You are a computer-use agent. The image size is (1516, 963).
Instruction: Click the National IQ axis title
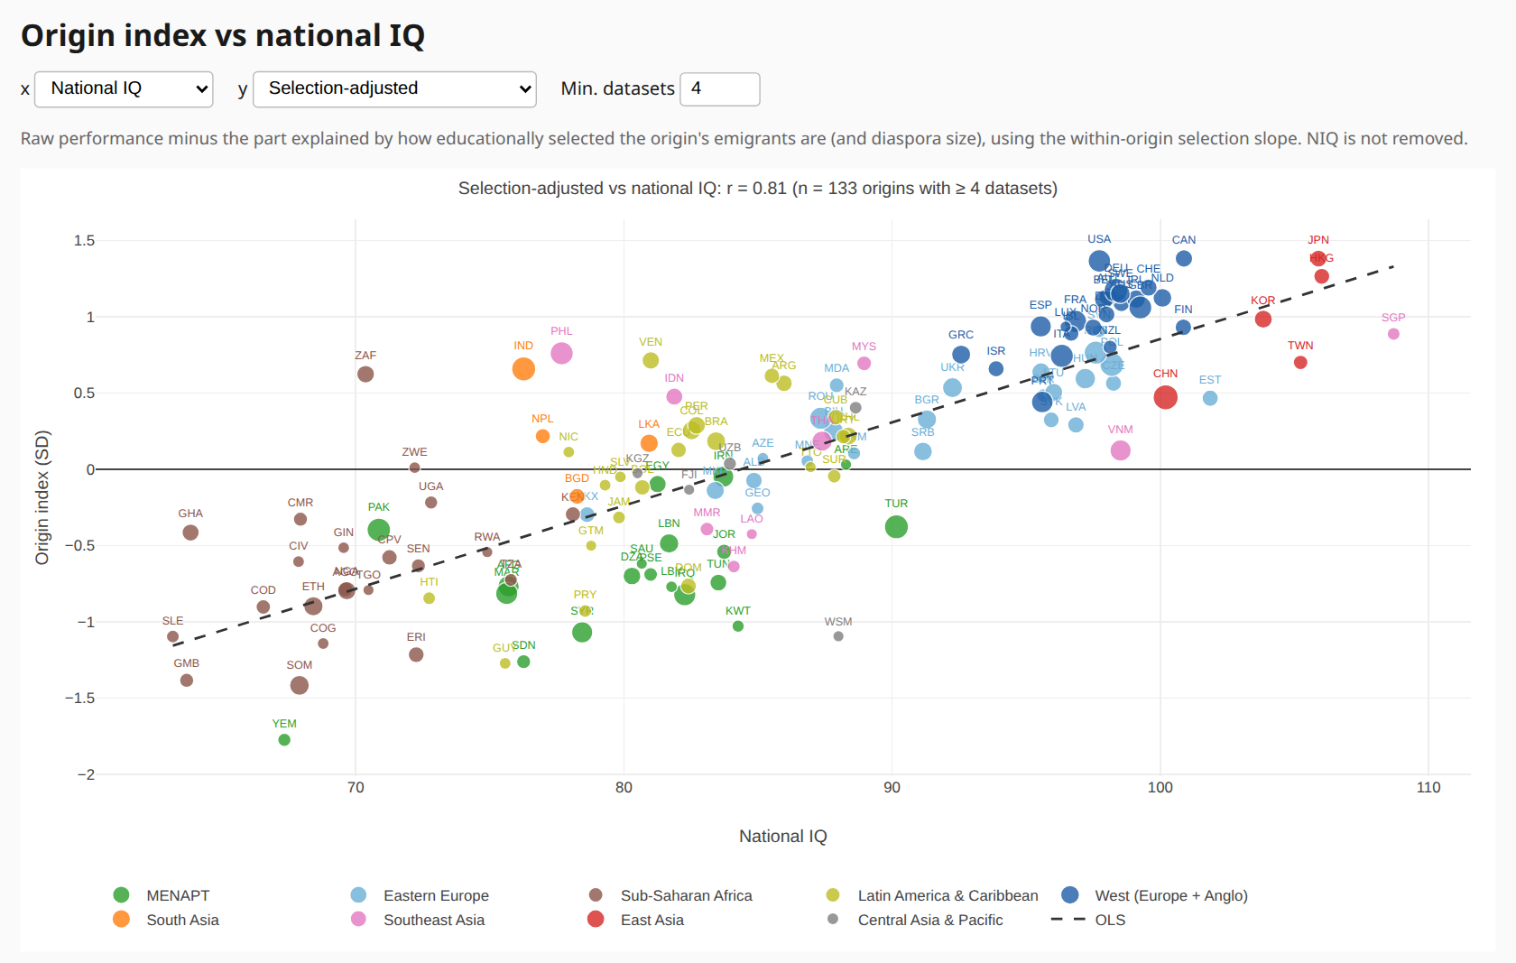click(783, 837)
